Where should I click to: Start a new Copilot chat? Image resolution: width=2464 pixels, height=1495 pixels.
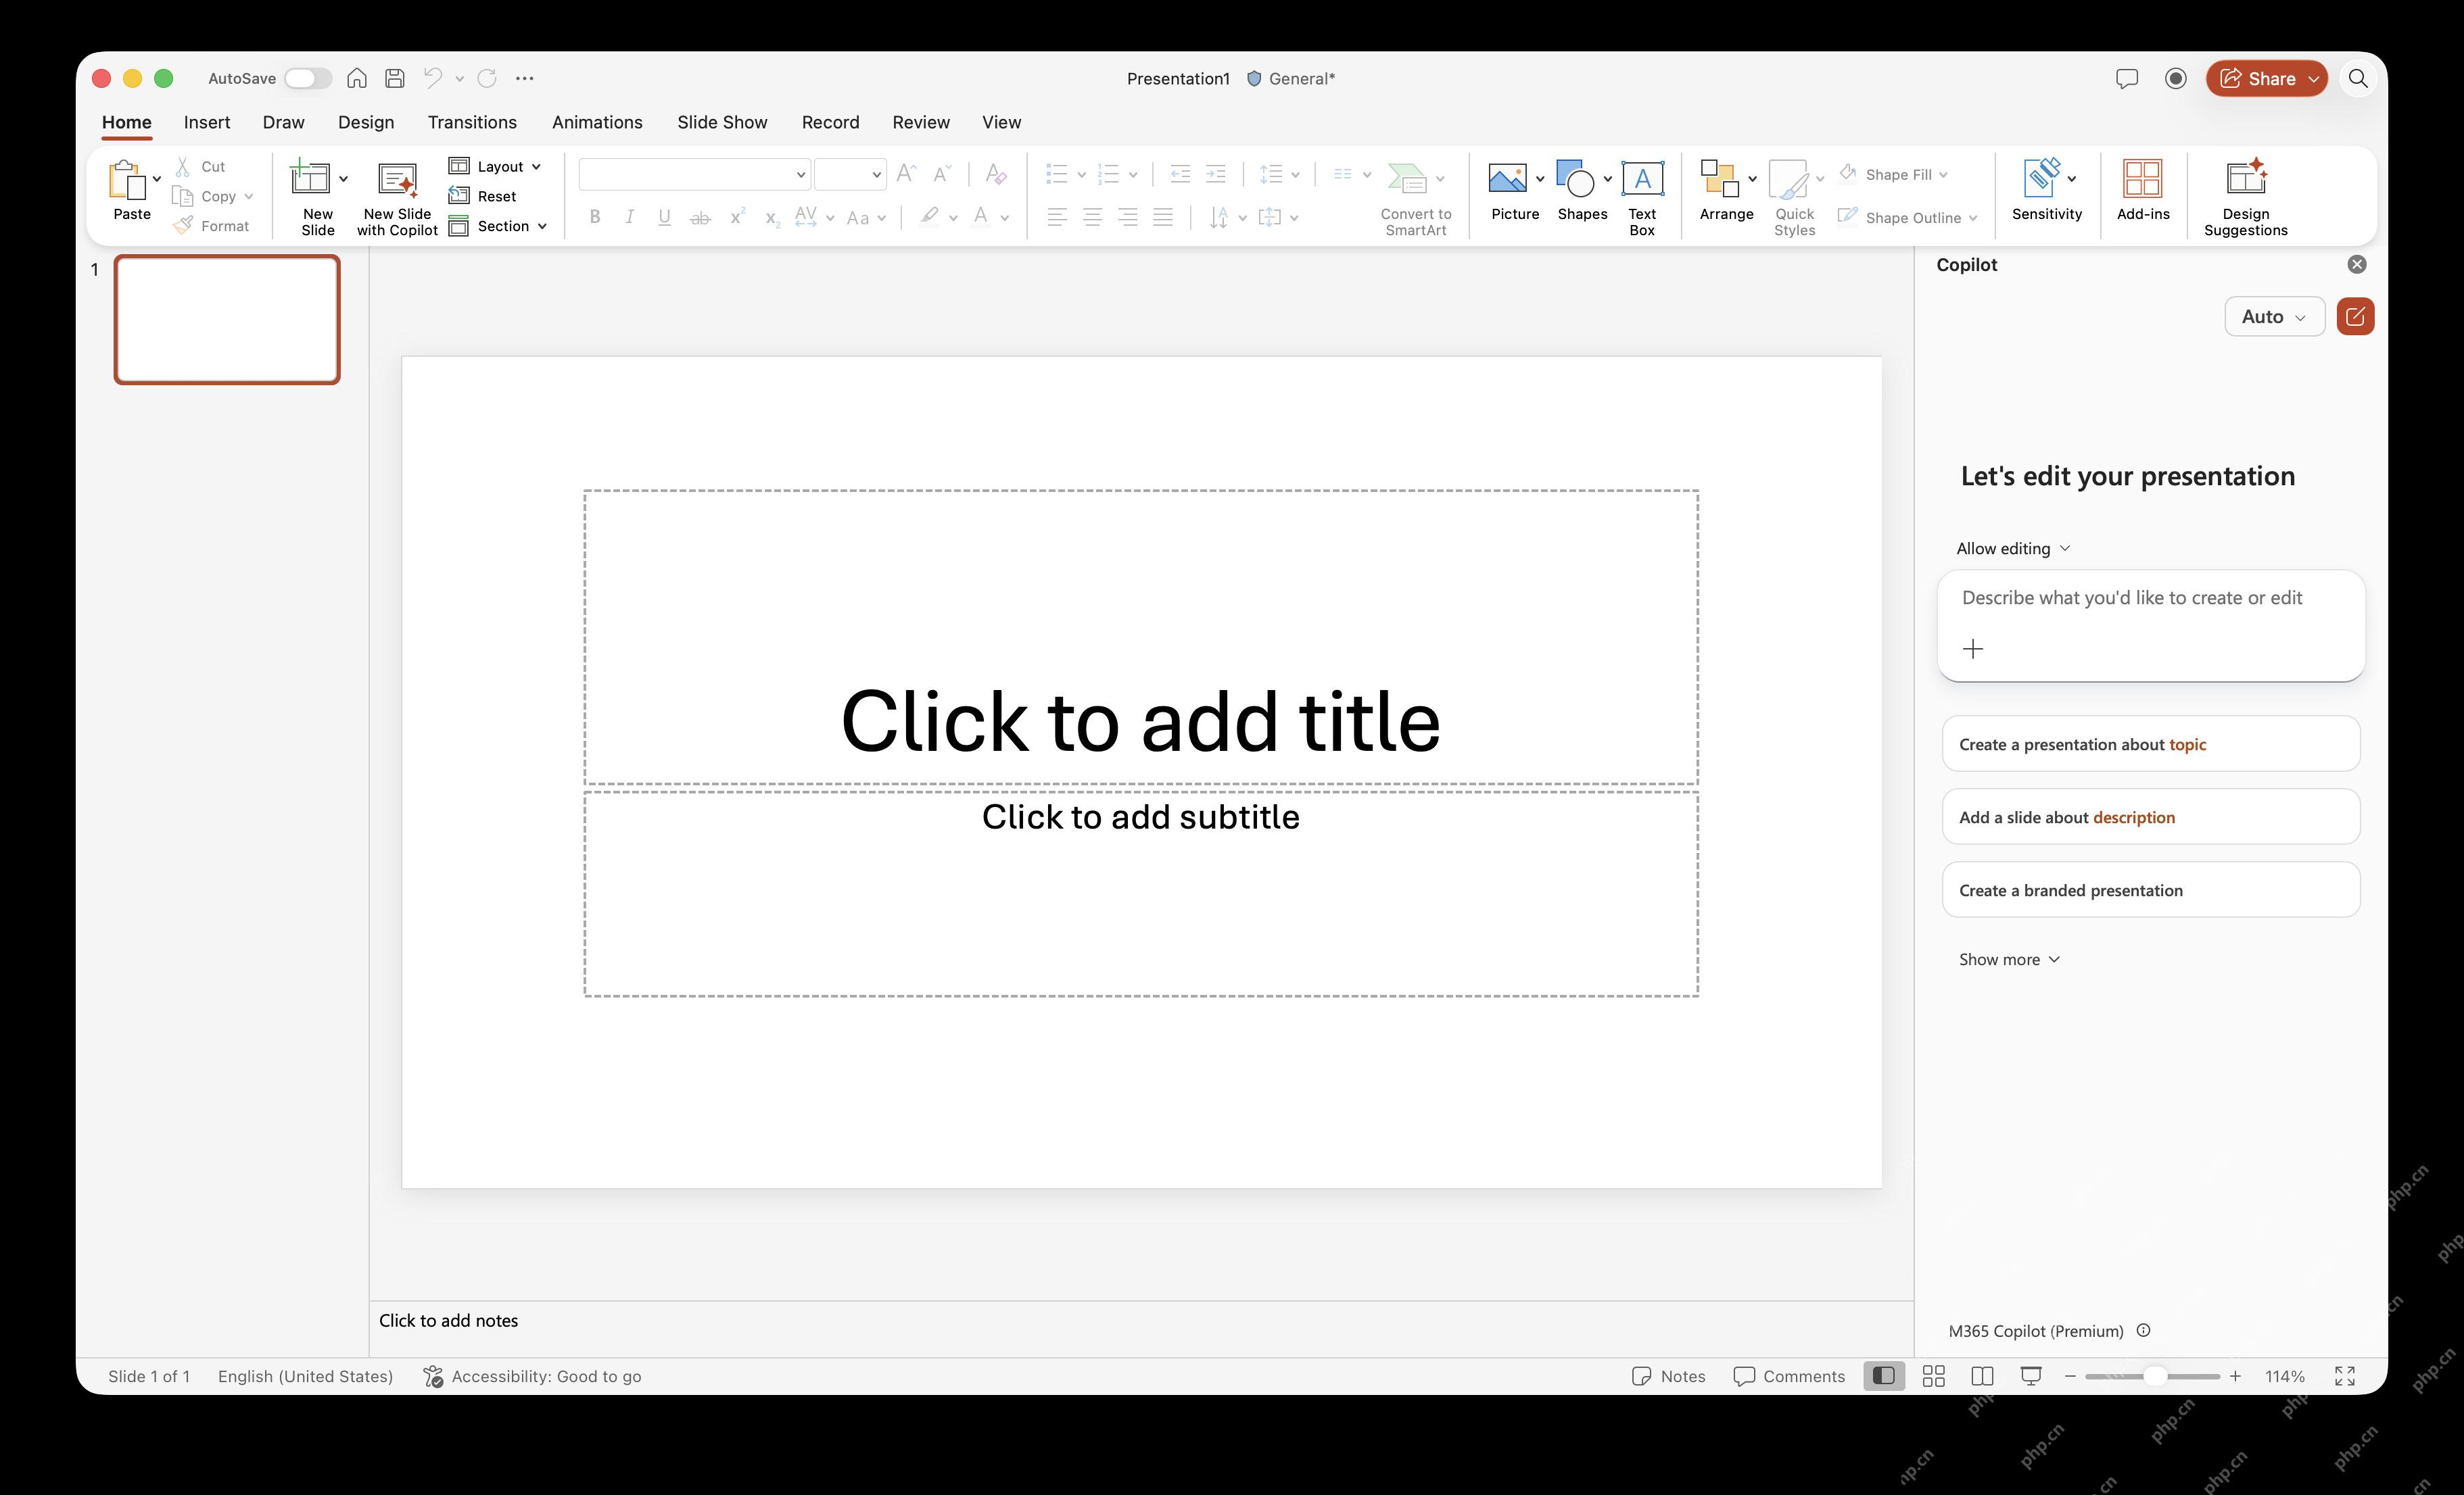2355,317
